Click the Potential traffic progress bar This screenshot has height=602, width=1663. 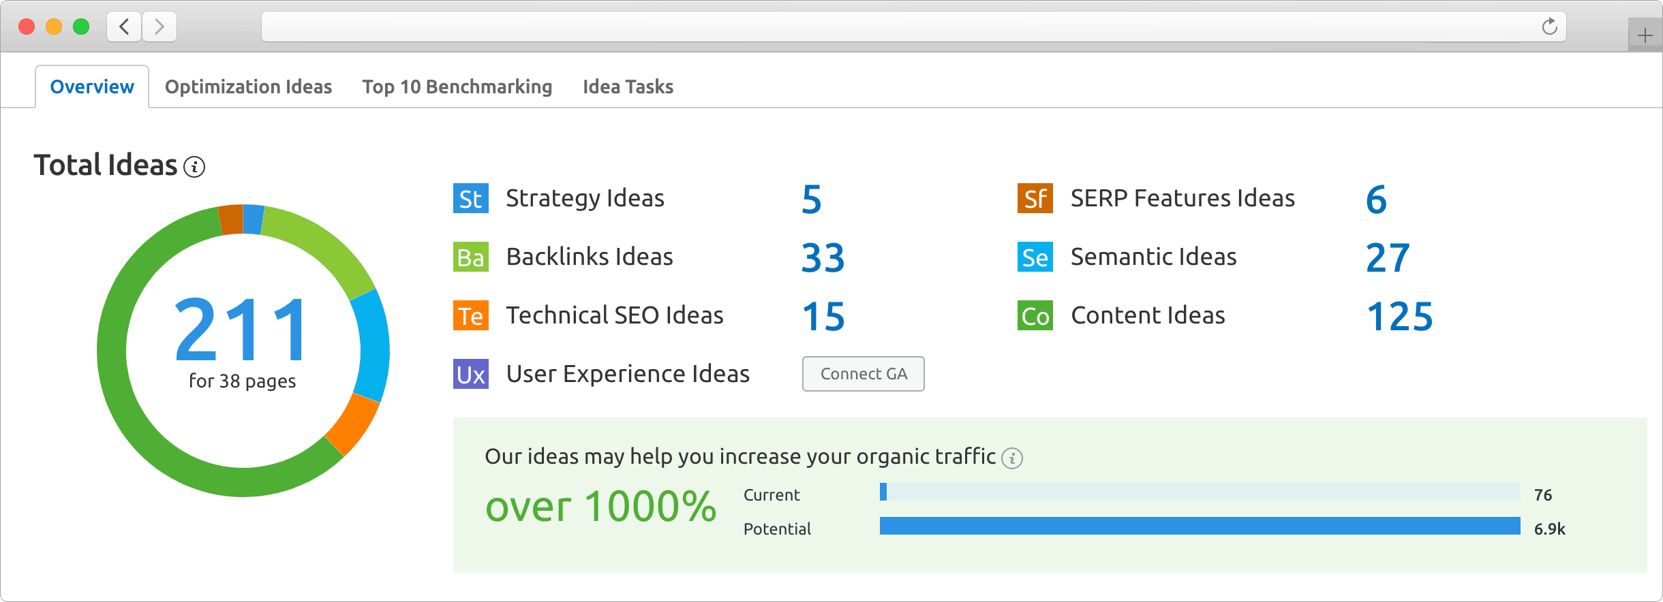click(1200, 526)
